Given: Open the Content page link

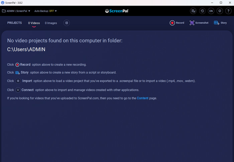Looking at the screenshot, I should 142,98.
